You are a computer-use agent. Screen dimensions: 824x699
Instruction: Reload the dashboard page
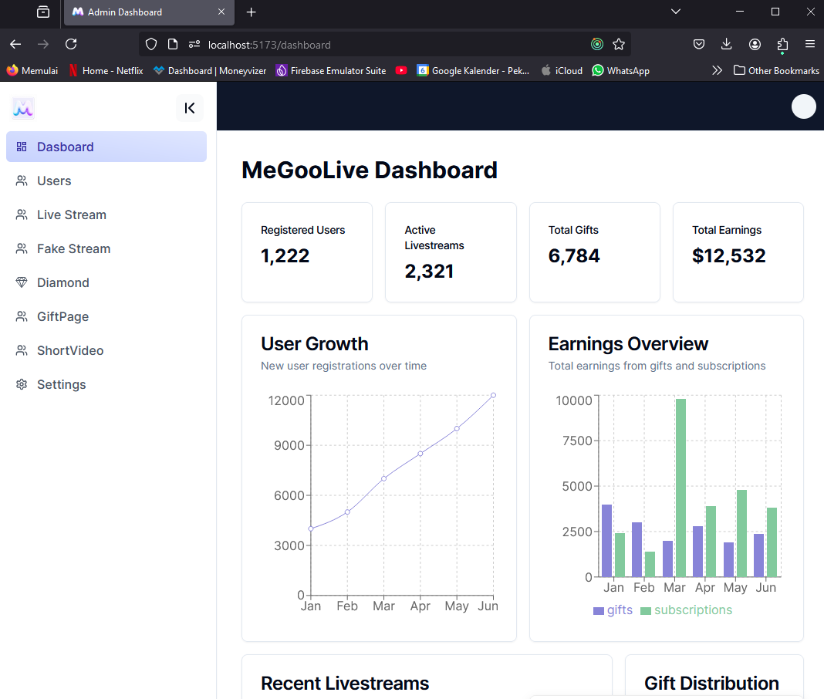point(71,44)
